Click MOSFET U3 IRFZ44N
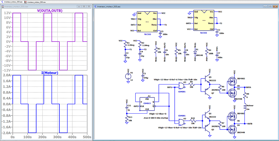Viewport: 279px width, 141px height. coord(232,93)
